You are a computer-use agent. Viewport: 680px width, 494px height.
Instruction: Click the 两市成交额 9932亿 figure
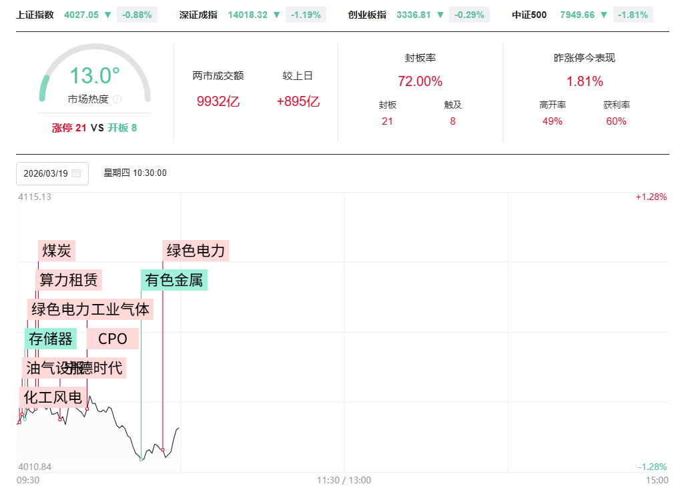point(218,101)
